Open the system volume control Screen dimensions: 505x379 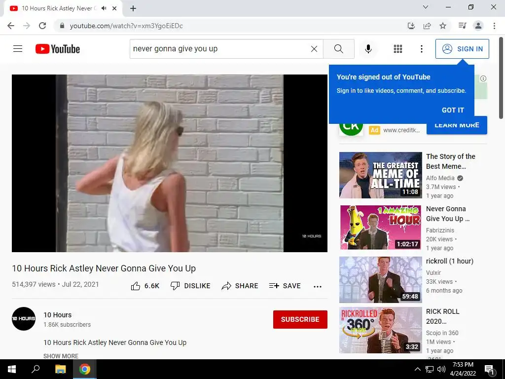441,369
